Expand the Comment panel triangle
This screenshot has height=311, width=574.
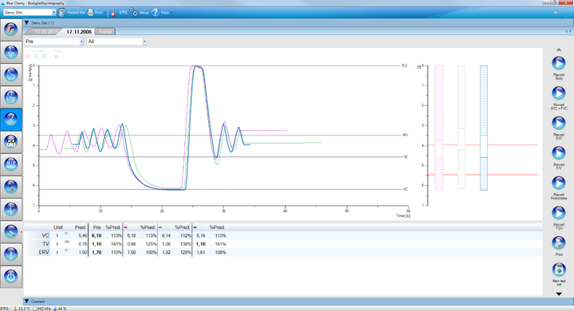[26, 301]
